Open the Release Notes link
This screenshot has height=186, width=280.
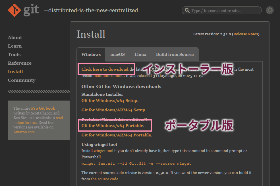point(246,34)
